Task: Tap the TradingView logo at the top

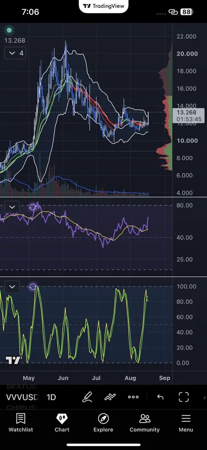Action: click(x=103, y=6)
